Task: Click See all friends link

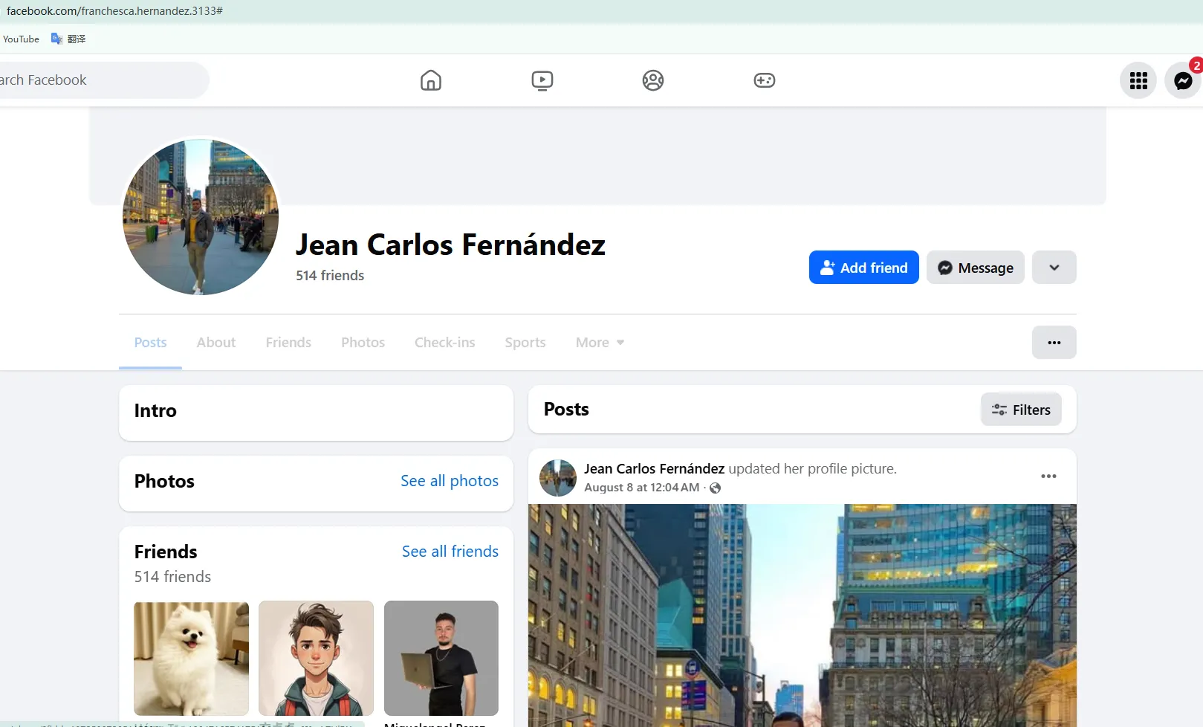Action: click(x=450, y=552)
